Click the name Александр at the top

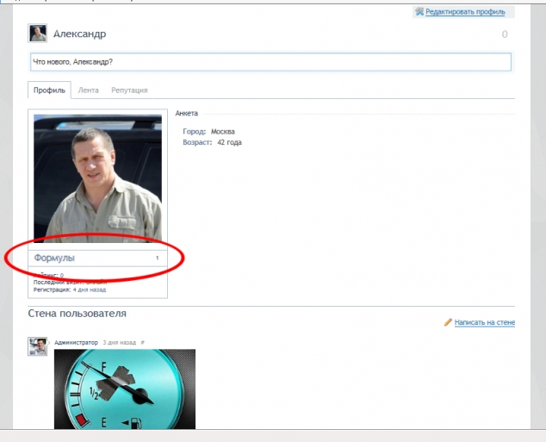coord(80,34)
